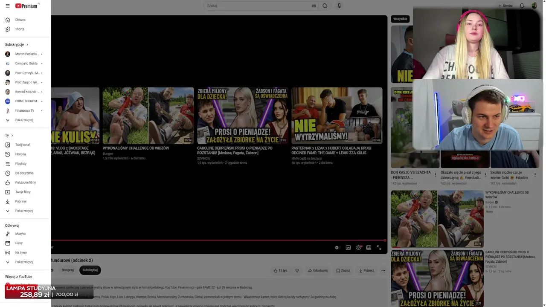Open the hamburger guide menu
The height and width of the screenshot is (307, 546).
tap(7, 6)
